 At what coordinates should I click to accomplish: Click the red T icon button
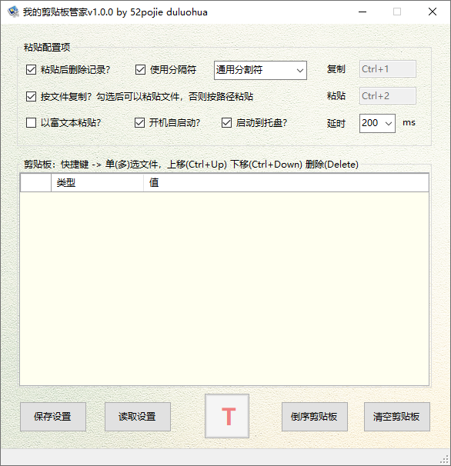pyautogui.click(x=227, y=416)
